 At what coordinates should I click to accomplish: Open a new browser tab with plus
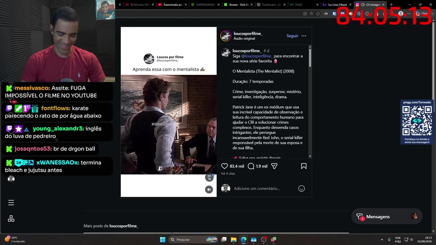[x=391, y=5]
